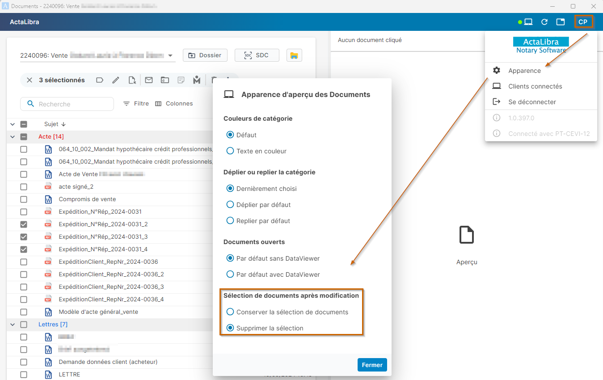Image resolution: width=603 pixels, height=380 pixels.
Task: Click the sort arrow next to Sujet
Action: coord(63,124)
